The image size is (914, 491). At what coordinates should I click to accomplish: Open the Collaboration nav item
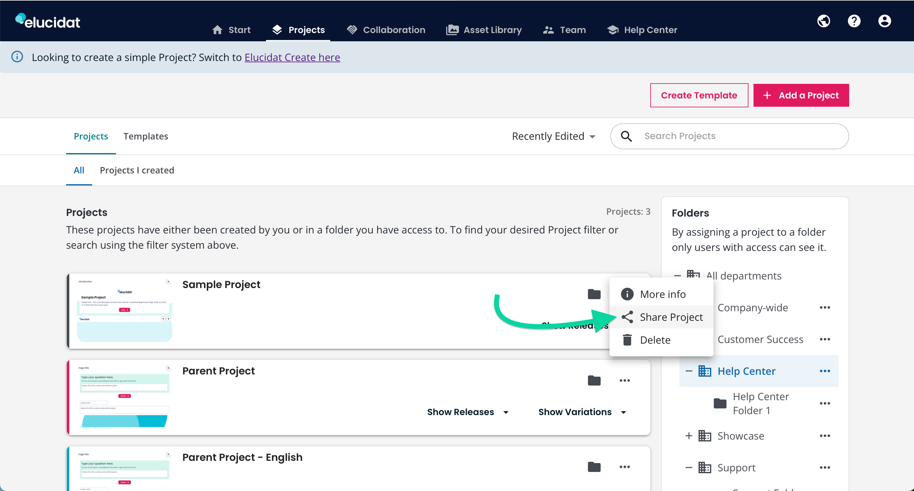386,30
